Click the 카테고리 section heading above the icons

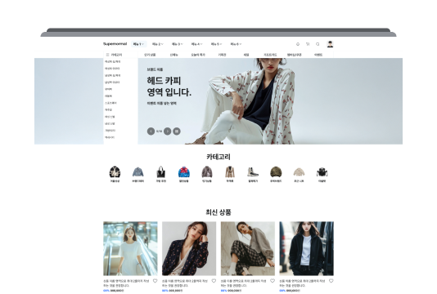point(218,157)
